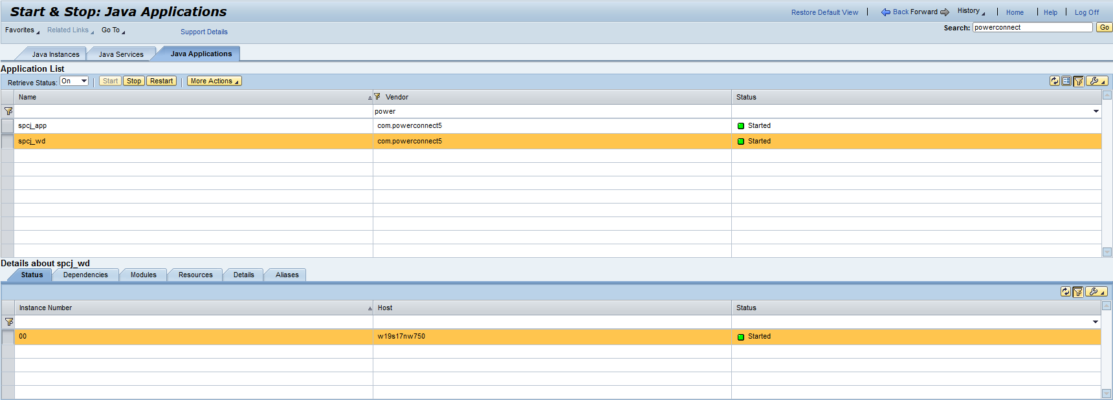This screenshot has width=1113, height=400.
Task: Toggle filter icon in the details table toolbar
Action: [x=1077, y=291]
